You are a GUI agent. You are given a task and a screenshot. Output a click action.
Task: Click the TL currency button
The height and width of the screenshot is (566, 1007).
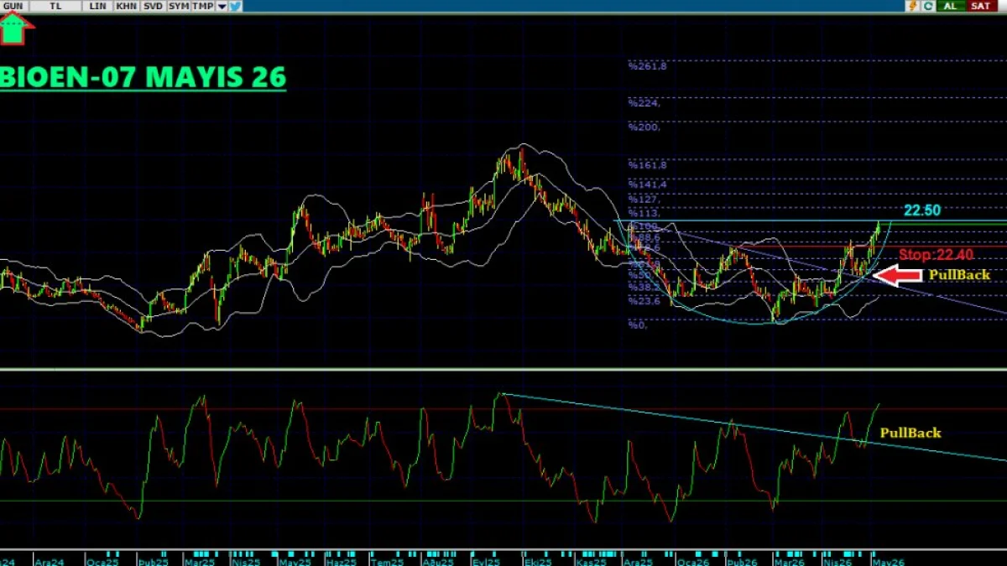tap(55, 6)
